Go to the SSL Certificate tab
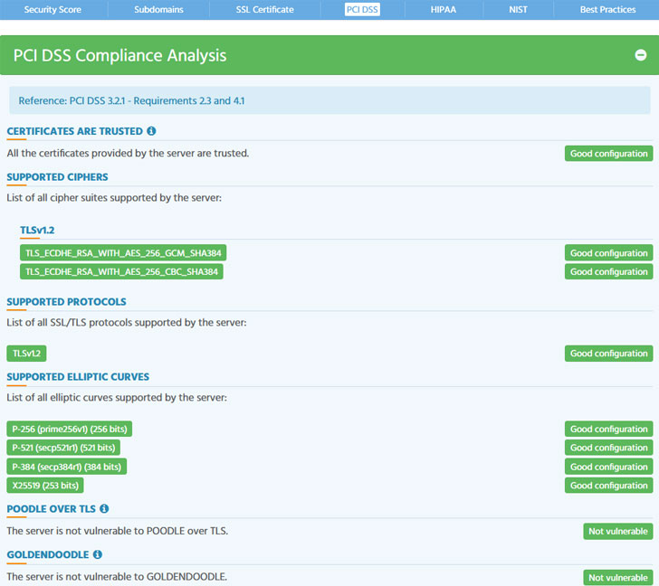The image size is (659, 586). click(264, 9)
